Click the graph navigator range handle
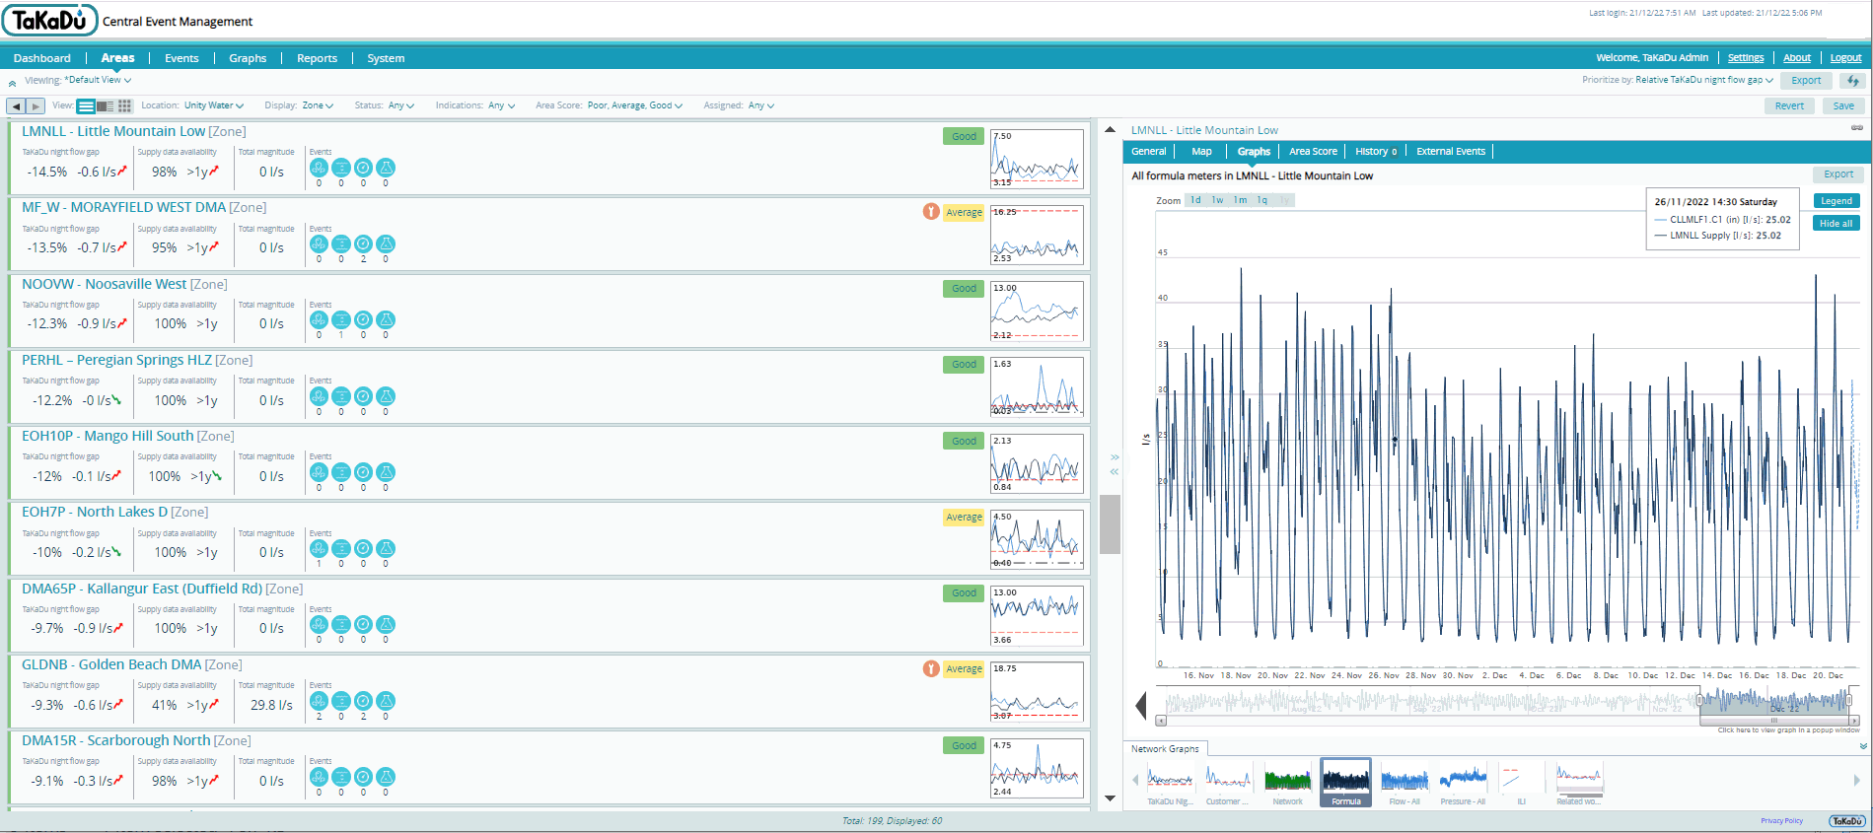The width and height of the screenshot is (1873, 833). [x=1700, y=700]
